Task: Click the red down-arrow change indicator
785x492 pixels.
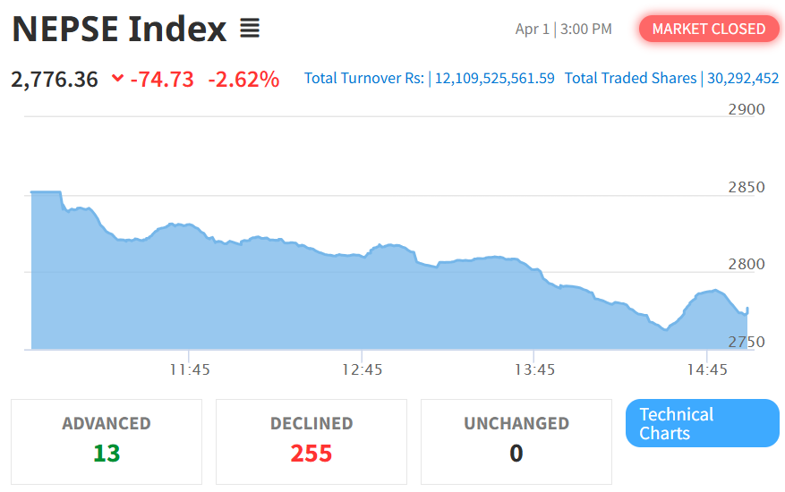Action: pyautogui.click(x=117, y=79)
